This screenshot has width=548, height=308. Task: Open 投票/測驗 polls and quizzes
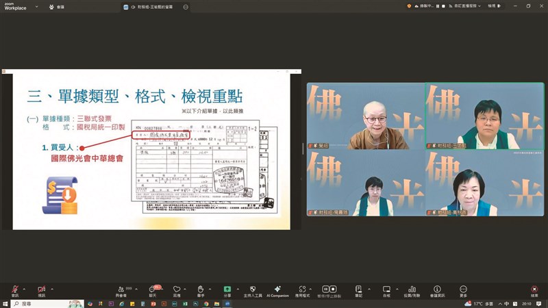pyautogui.click(x=412, y=290)
